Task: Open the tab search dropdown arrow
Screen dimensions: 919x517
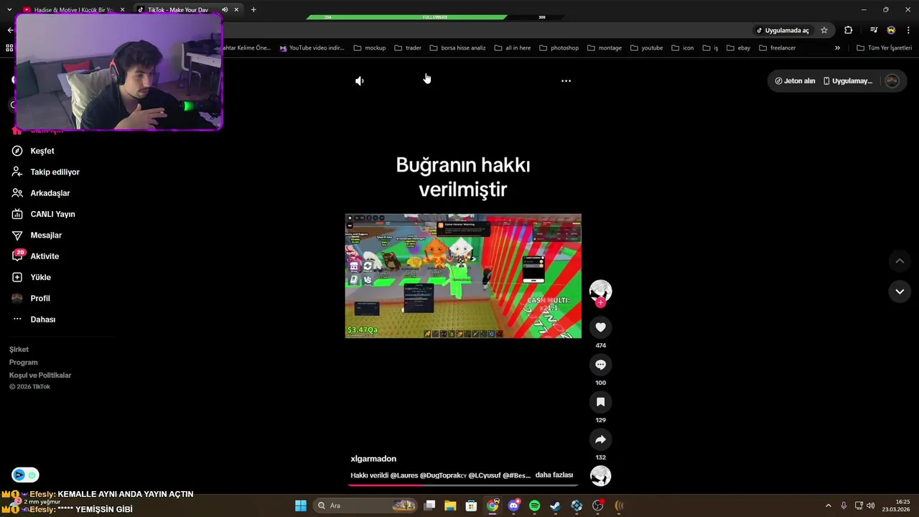Action: click(x=9, y=10)
